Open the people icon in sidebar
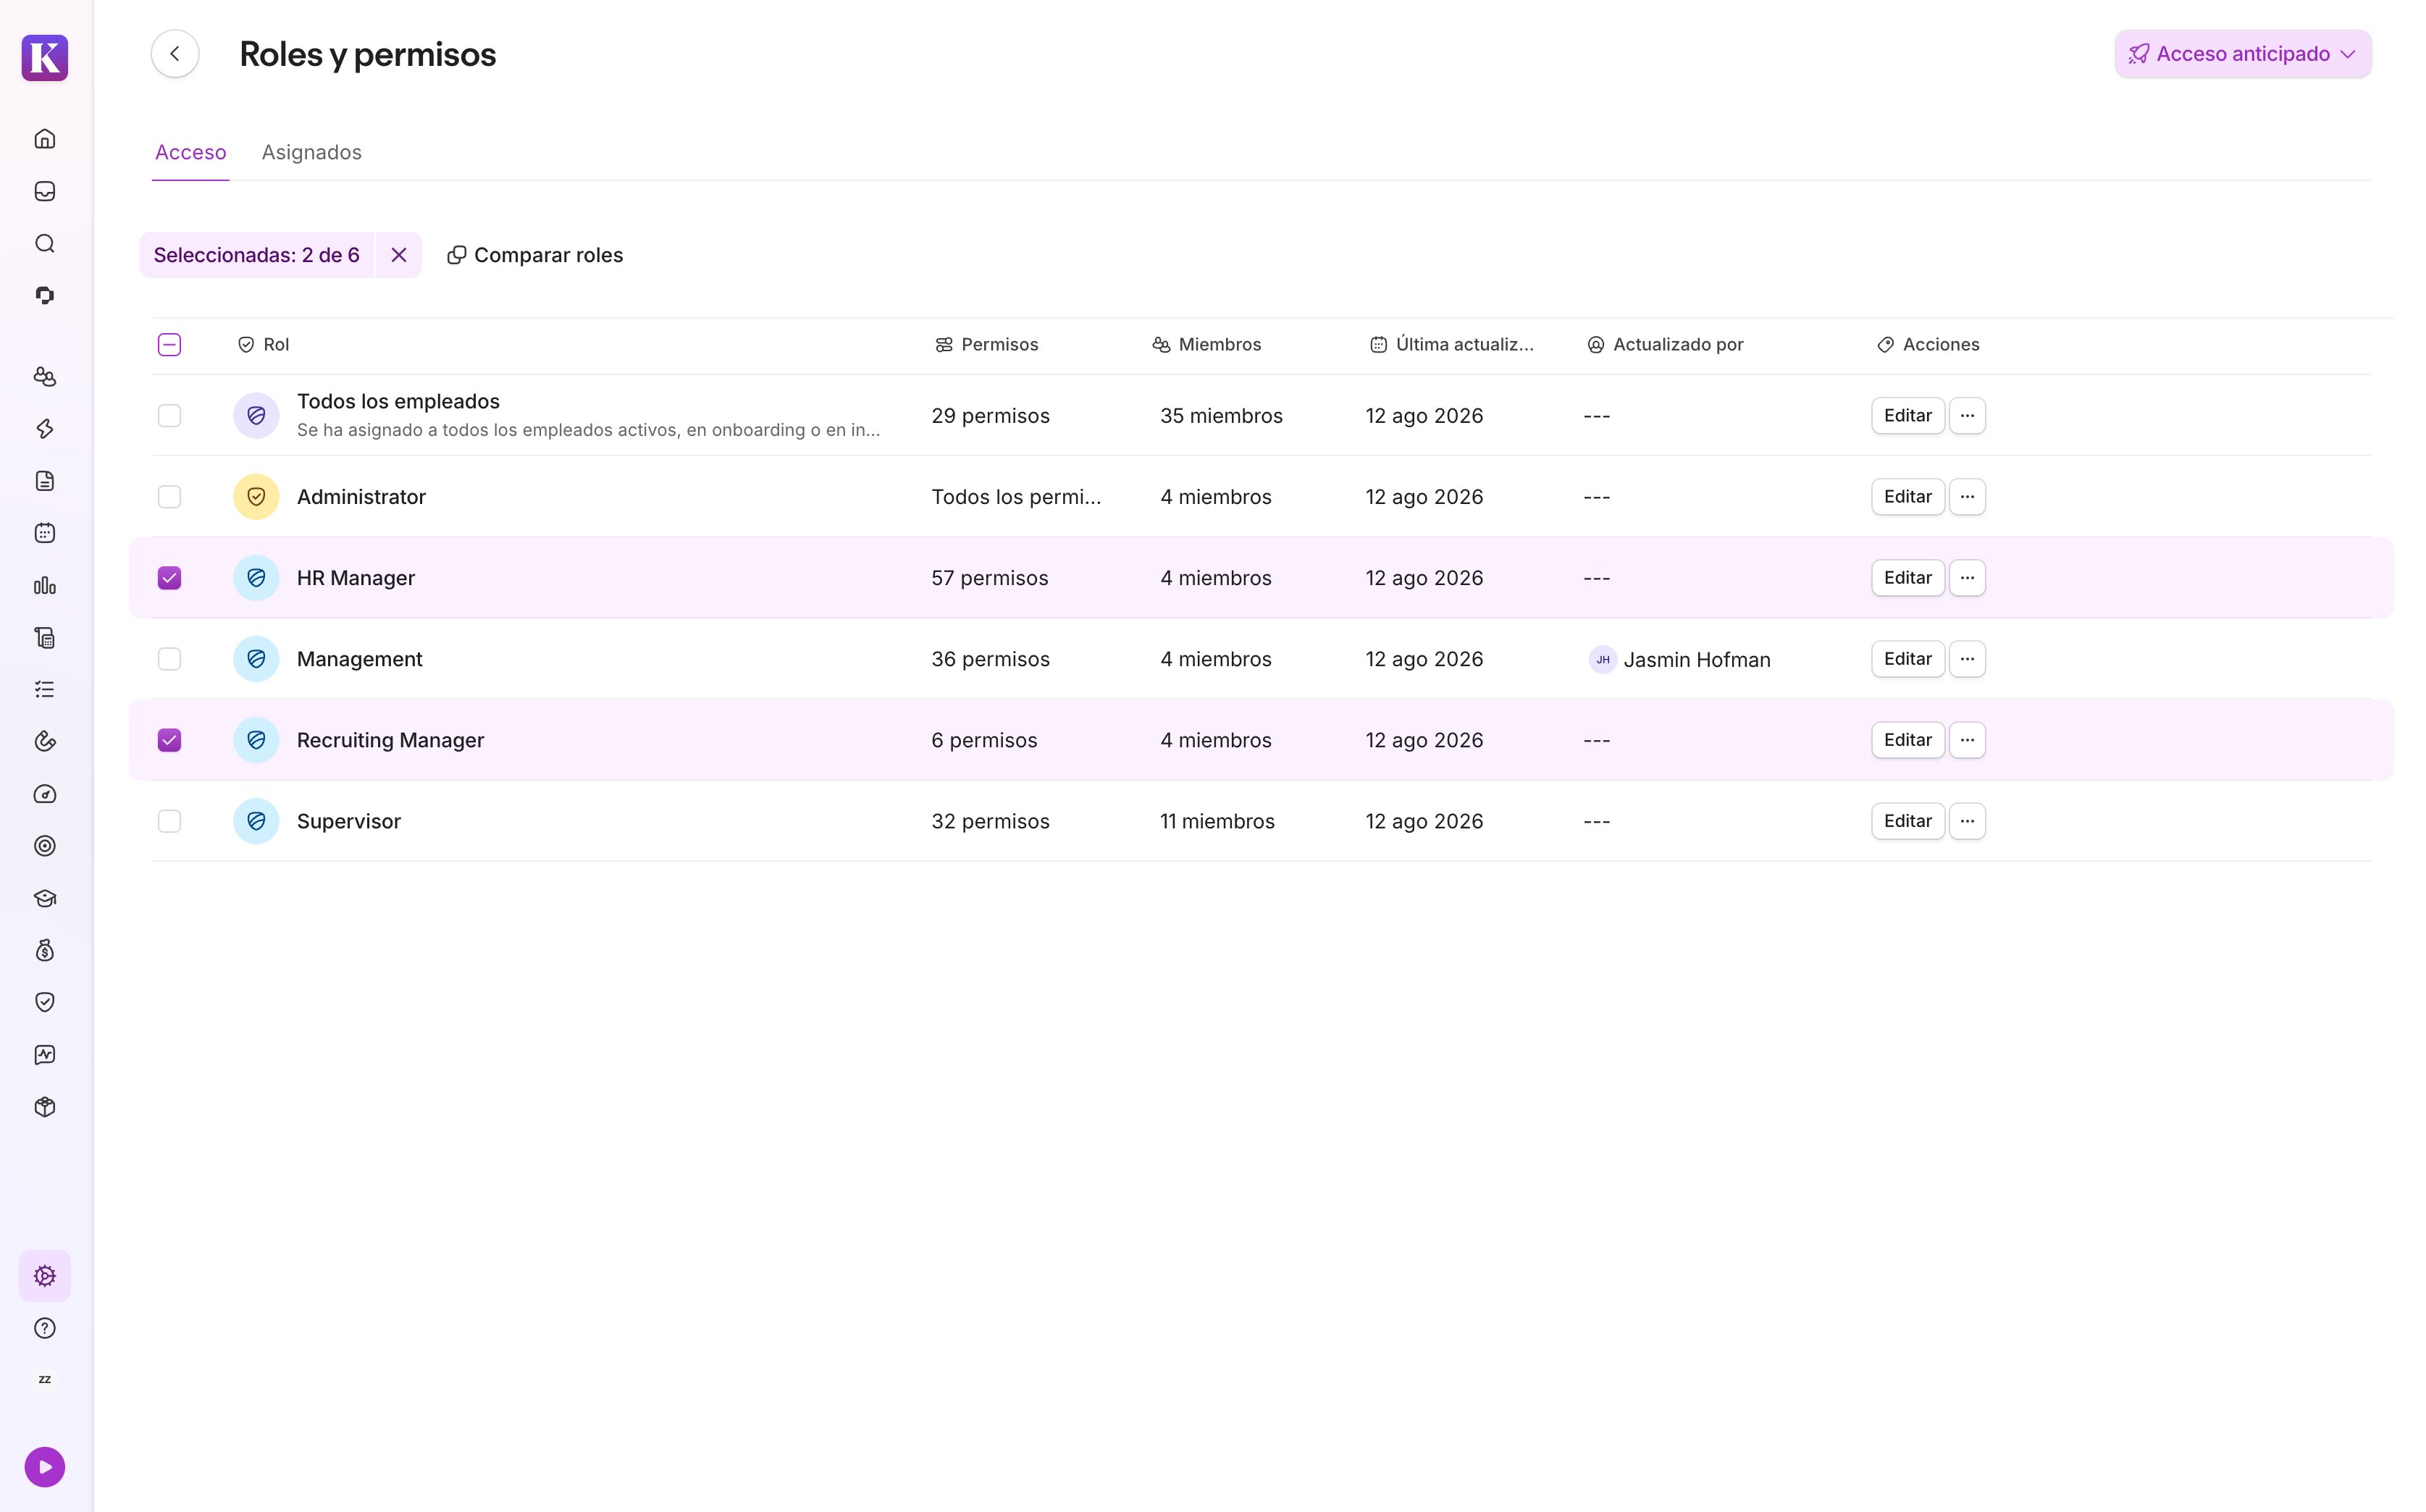This screenshot has width=2426, height=1512. [45, 377]
